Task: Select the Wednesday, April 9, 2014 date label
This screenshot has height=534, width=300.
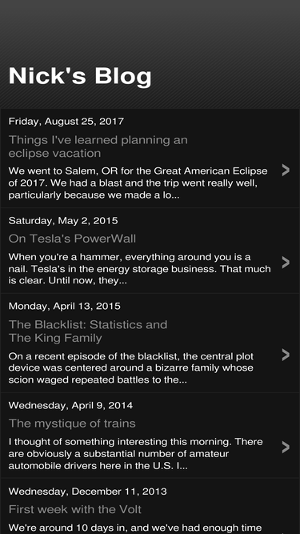Action: pyautogui.click(x=70, y=405)
